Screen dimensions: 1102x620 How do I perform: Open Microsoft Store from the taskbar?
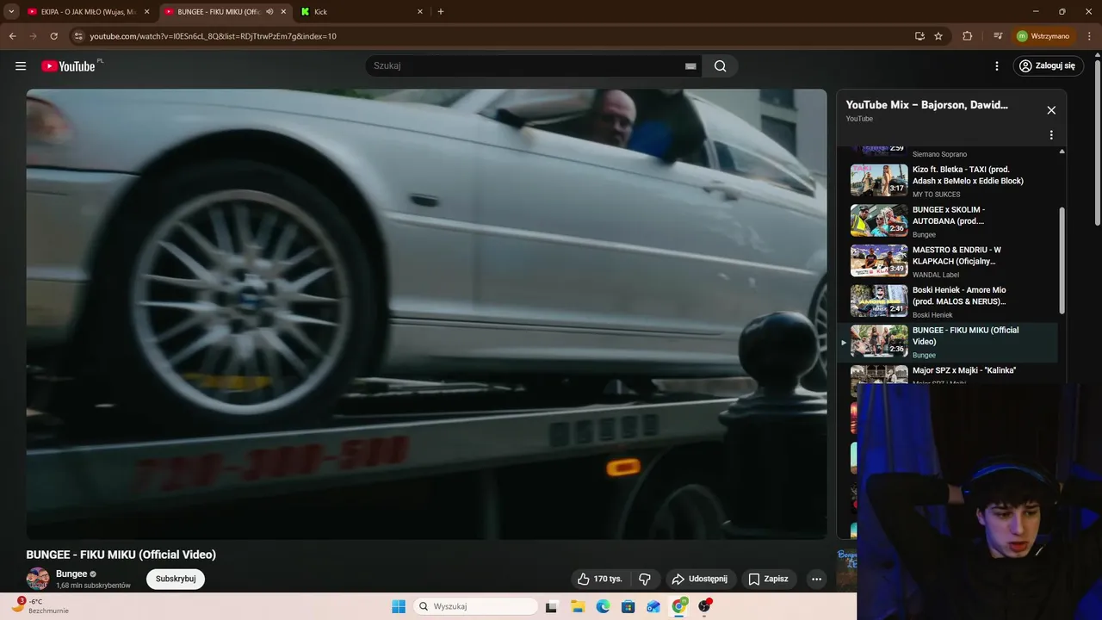628,606
